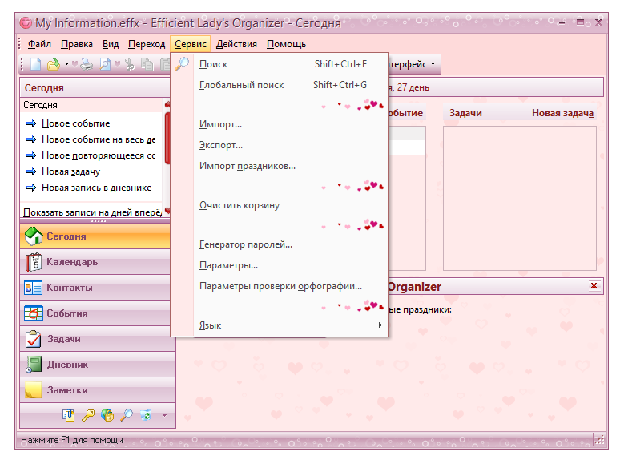Click the checkmark icon of Задачи
This screenshot has height=472, width=624.
click(x=34, y=339)
